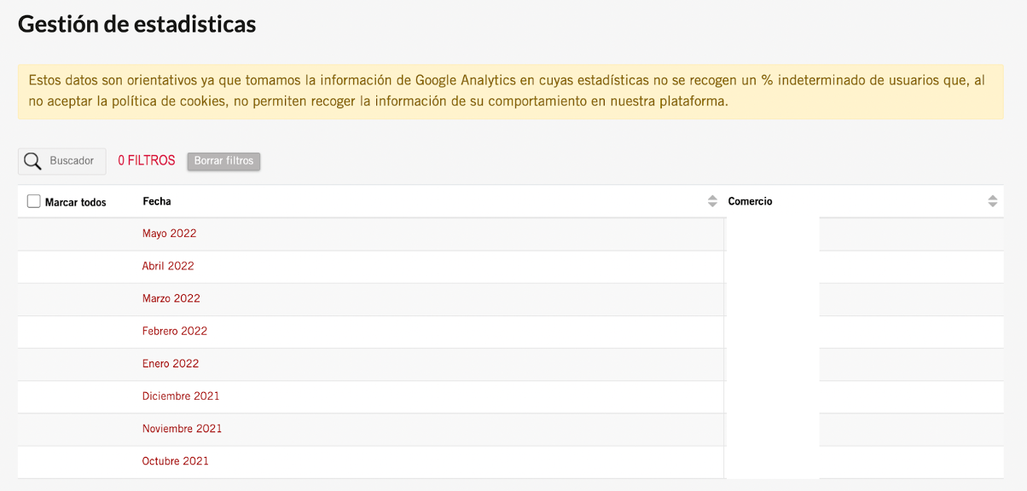
Task: Open the 0 FILTROS filter indicator
Action: [147, 160]
